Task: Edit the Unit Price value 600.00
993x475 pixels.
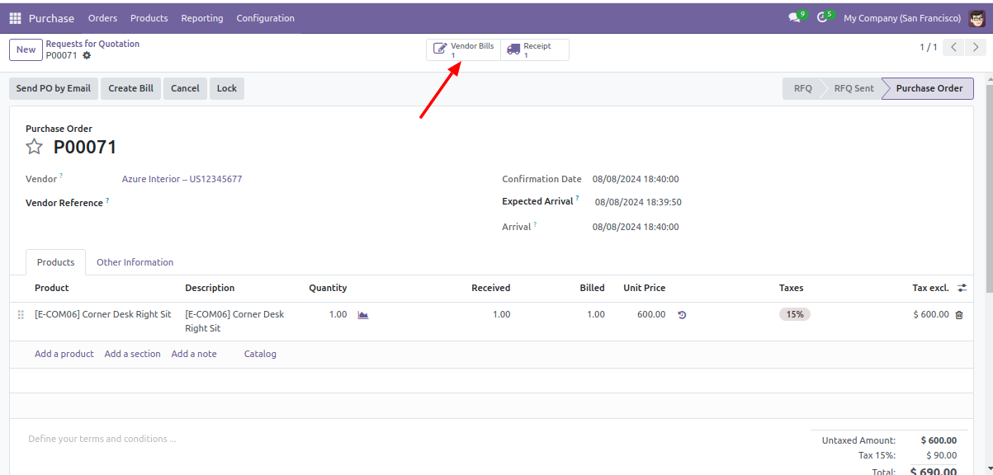Action: tap(651, 314)
